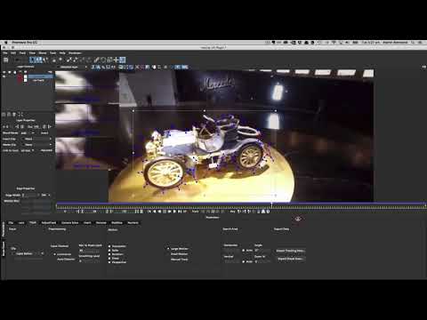Click the Play forward transport button
Viewport: 427px width, 320px height.
(174, 212)
